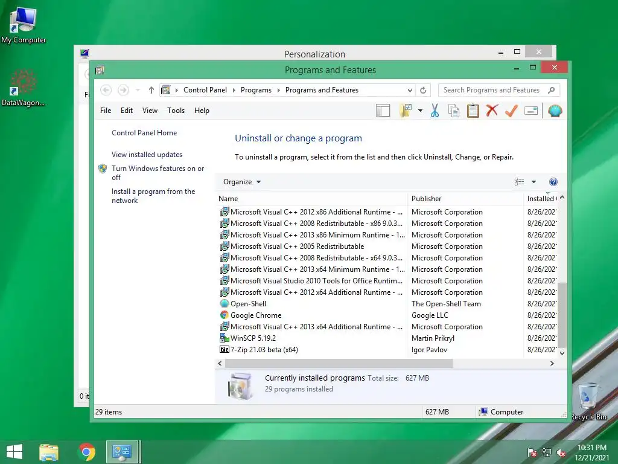The width and height of the screenshot is (618, 464).
Task: Click Programs in the address breadcrumb
Action: (x=256, y=90)
